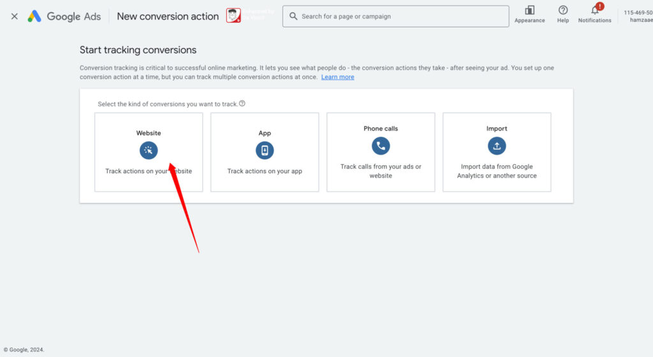Click the question mark beside conversion kind prompt
The image size is (653, 357).
click(242, 104)
